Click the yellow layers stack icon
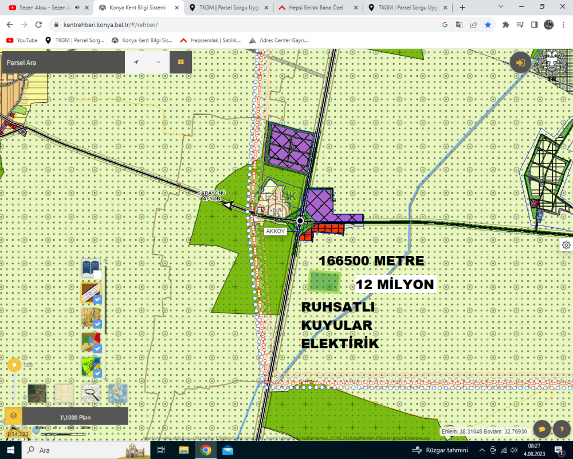The height and width of the screenshot is (459, 573). point(14,415)
